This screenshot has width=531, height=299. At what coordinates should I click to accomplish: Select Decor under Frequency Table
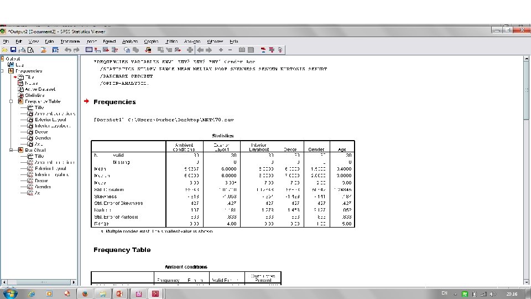[x=41, y=132]
